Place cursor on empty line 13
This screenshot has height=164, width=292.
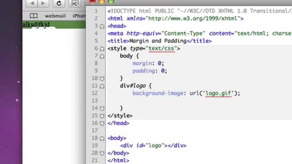(199, 101)
